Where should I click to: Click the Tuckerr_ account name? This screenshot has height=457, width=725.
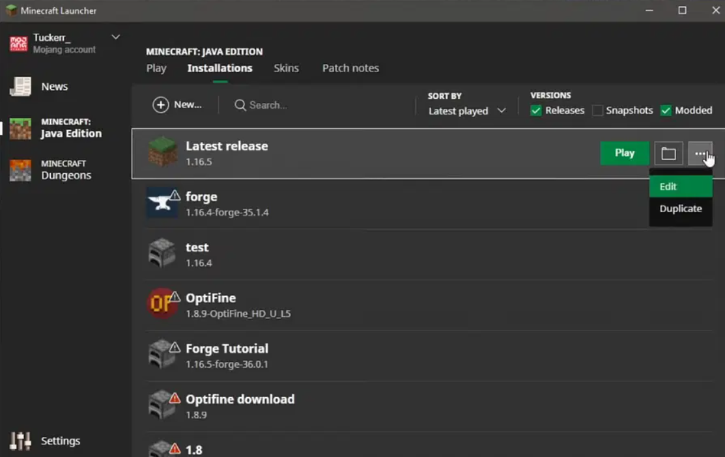[52, 37]
